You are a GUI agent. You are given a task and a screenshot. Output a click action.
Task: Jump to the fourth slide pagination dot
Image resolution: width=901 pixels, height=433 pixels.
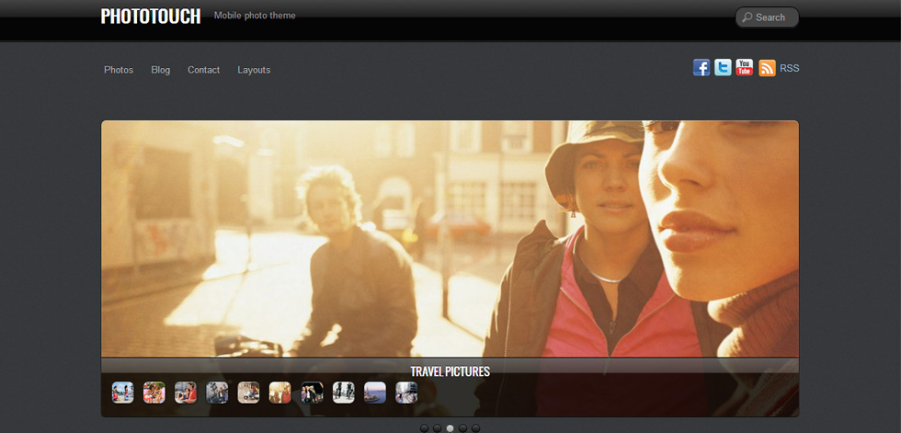click(463, 428)
